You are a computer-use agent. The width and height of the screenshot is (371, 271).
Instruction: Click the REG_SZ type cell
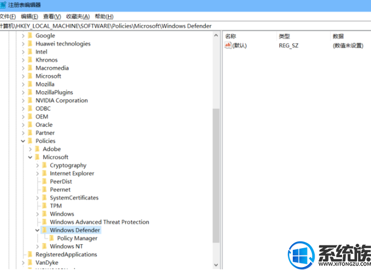tap(288, 46)
